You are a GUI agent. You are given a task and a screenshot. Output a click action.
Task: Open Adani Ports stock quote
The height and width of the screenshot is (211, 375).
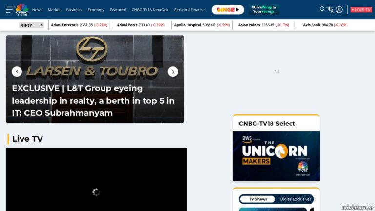coord(141,25)
